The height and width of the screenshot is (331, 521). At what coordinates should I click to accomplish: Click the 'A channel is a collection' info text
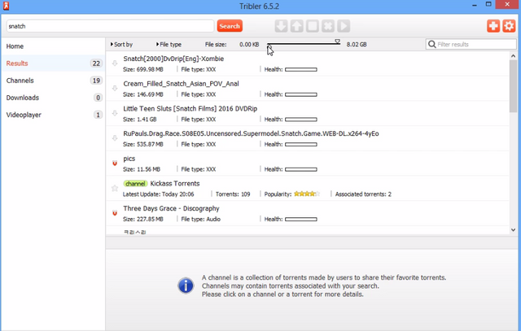[x=324, y=277]
